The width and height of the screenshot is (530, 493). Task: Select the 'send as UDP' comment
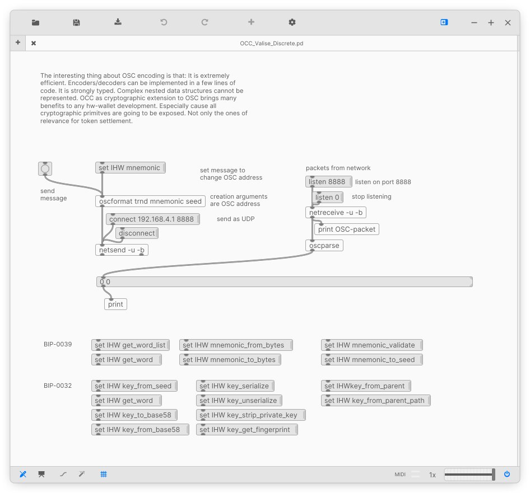point(236,219)
